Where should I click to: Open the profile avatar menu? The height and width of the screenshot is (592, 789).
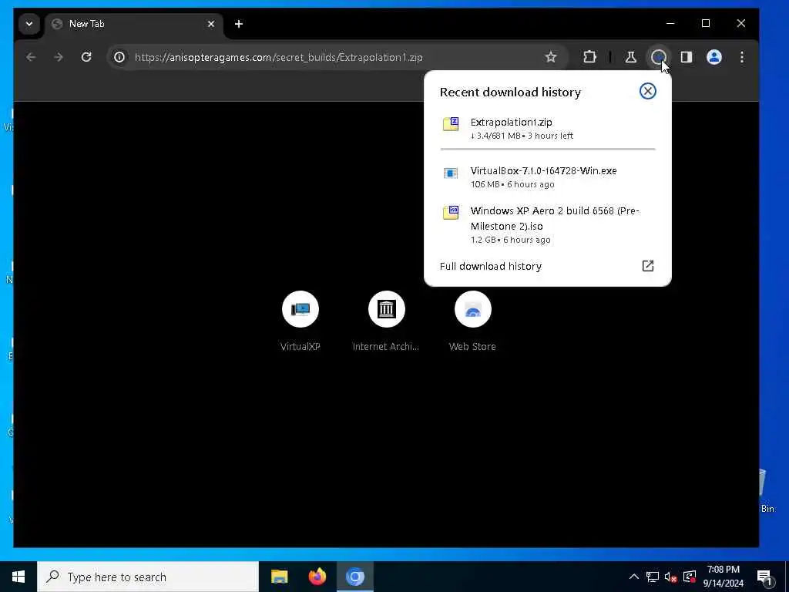[x=714, y=57]
